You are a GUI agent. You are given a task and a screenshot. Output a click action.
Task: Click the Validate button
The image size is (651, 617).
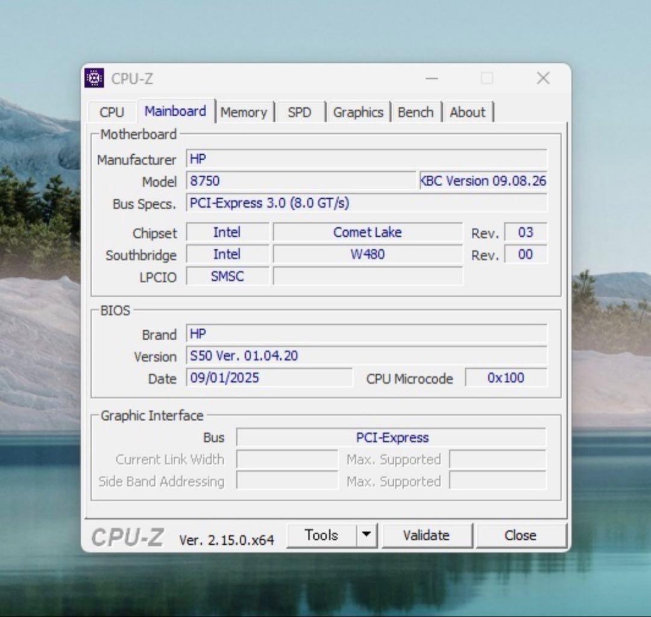point(427,535)
